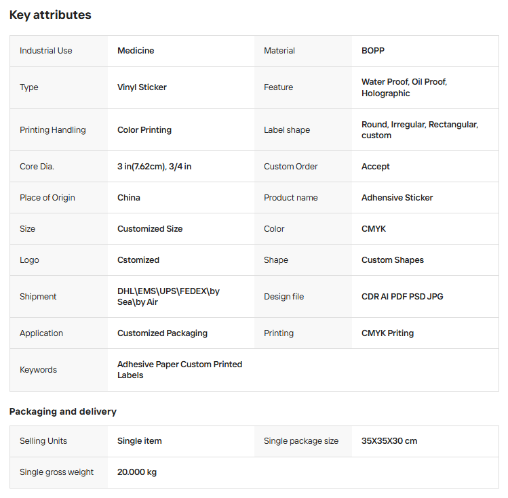Click the Core Dia. 3 in(7.62cm) value
This screenshot has height=498, width=508.
tap(154, 167)
